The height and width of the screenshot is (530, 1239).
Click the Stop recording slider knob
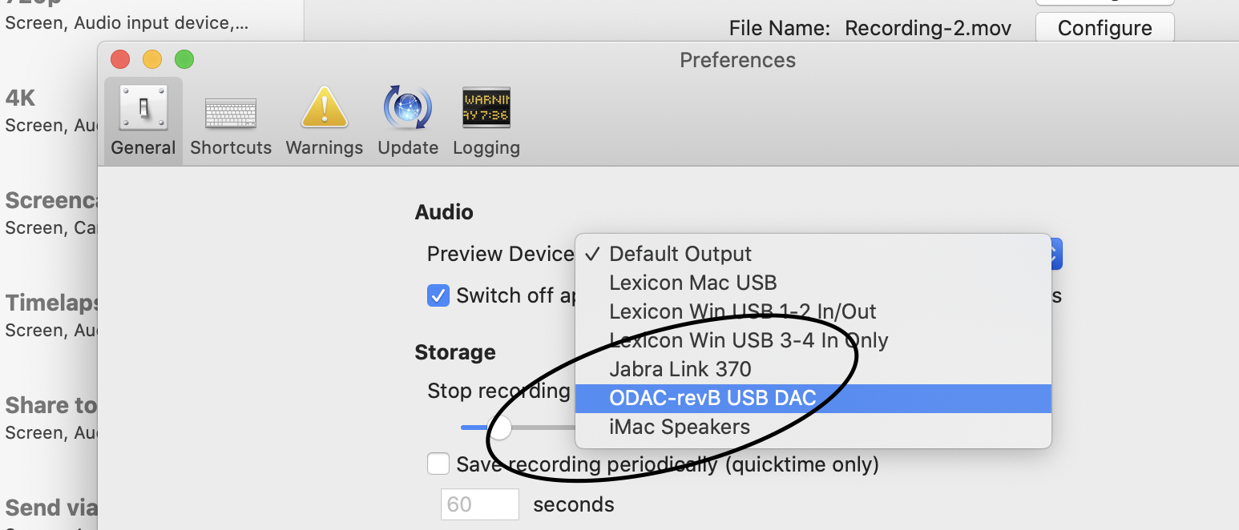click(500, 428)
